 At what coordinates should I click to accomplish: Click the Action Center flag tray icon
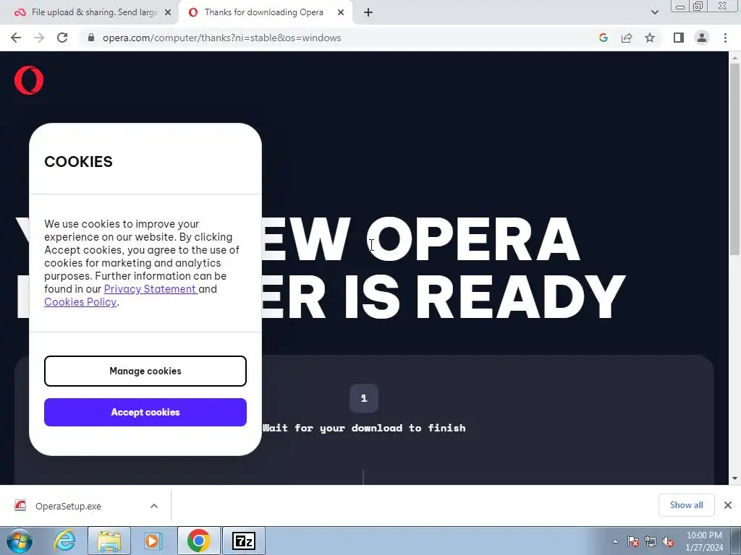pyautogui.click(x=633, y=541)
